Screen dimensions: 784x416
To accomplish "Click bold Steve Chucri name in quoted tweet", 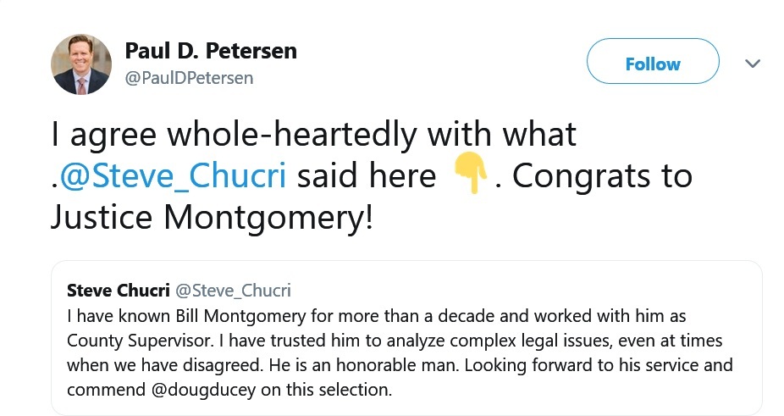I will tap(117, 291).
